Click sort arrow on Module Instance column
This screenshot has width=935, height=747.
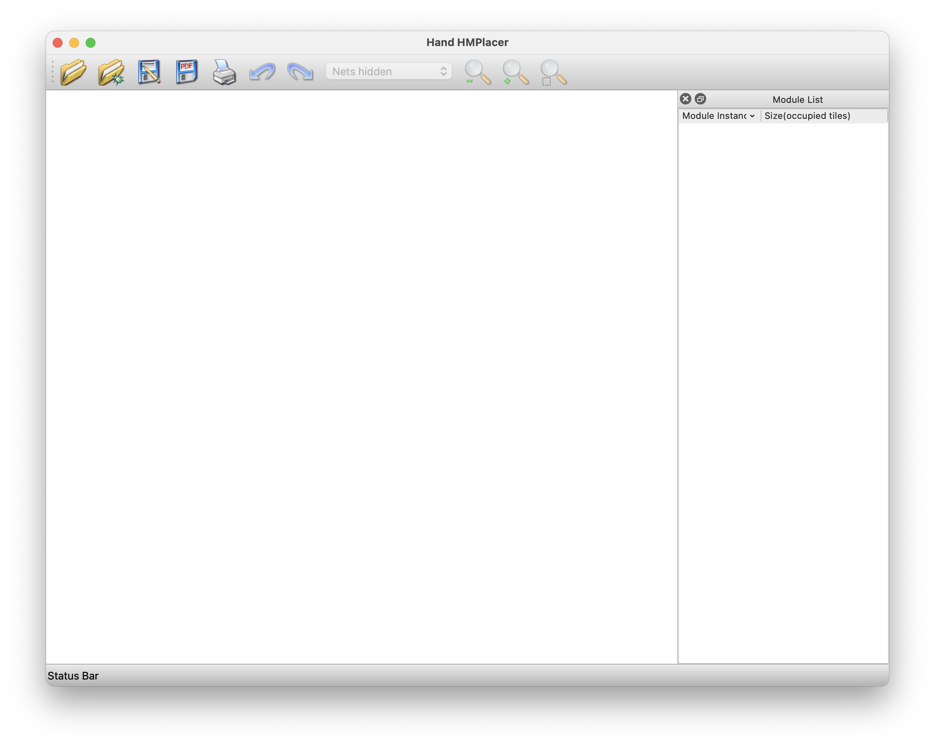pyautogui.click(x=752, y=116)
